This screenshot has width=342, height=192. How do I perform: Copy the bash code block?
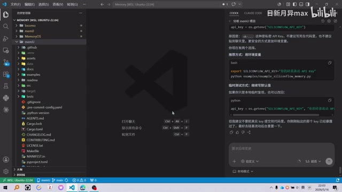coord(330,63)
